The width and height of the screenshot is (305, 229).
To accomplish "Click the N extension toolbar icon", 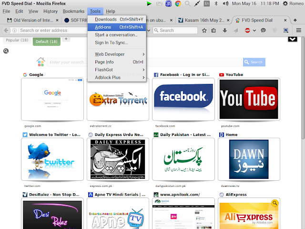I will 286,31.
